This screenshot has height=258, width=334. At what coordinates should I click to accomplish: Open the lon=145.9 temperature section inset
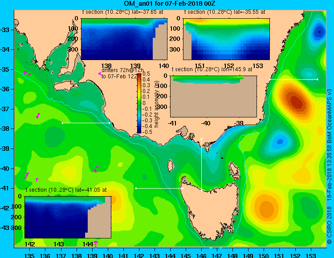click(x=214, y=97)
